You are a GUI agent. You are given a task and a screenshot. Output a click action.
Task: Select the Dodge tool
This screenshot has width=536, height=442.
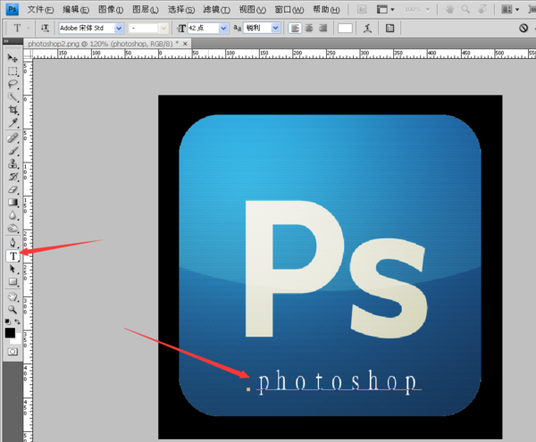coord(13,229)
